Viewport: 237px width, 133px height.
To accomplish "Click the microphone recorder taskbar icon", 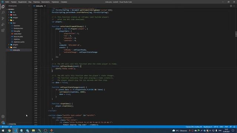I will [x=51, y=130].
